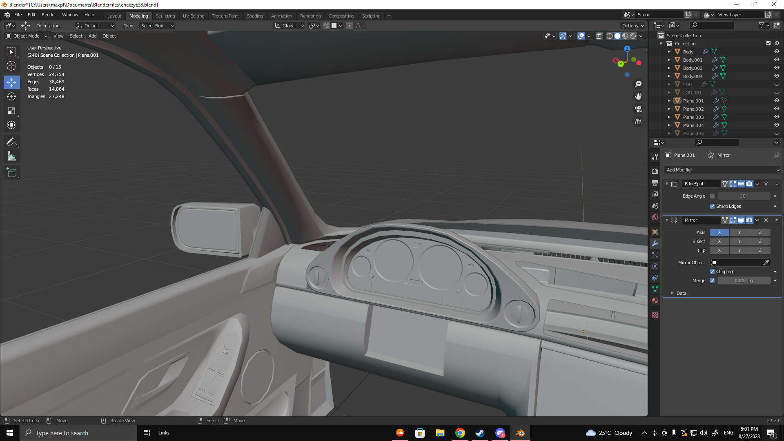Switch to the Sculpting workspace tab
Viewport: 784px width, 441px height.
165,16
